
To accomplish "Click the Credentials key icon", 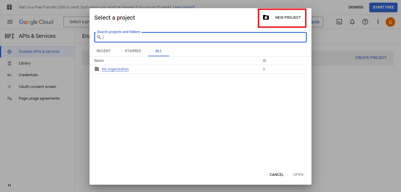I will coord(9,75).
